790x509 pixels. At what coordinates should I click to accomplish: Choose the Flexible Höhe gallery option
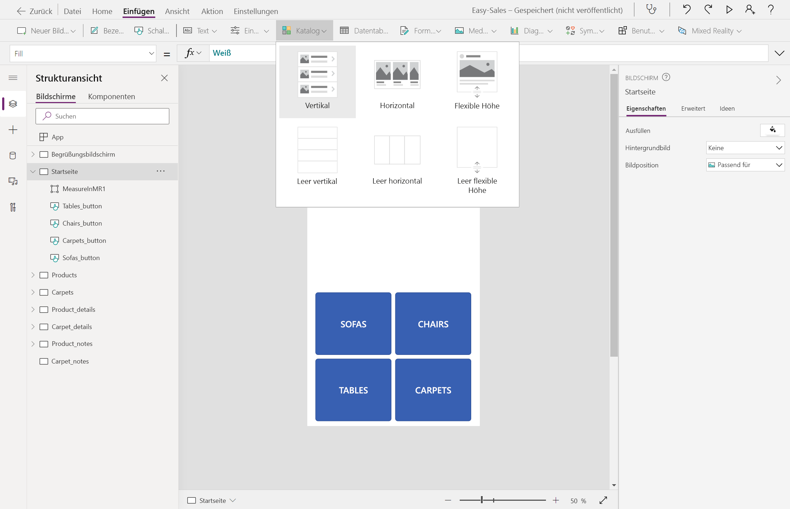point(477,82)
